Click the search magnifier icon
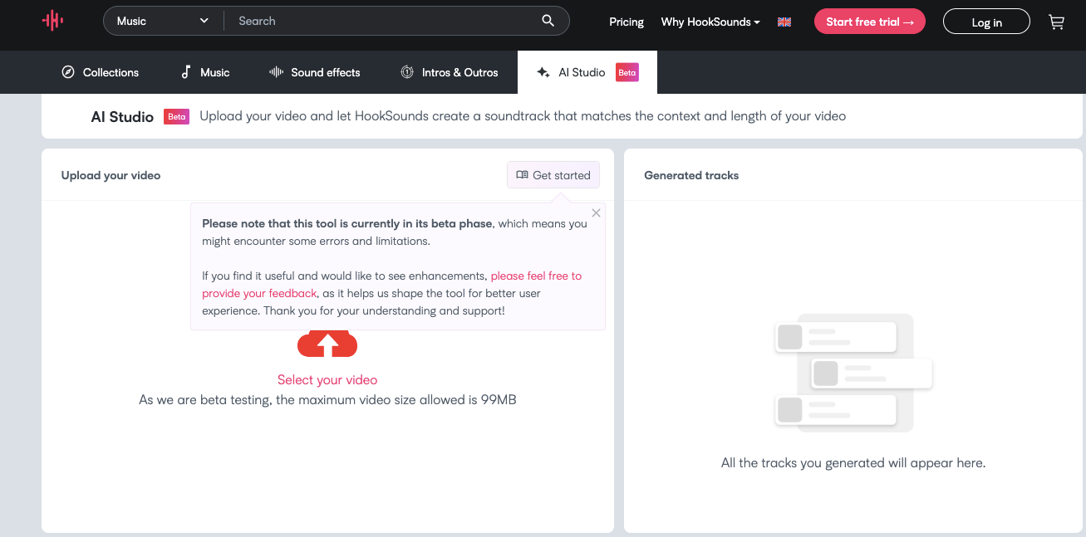Screen dimensions: 1086x537 548,20
